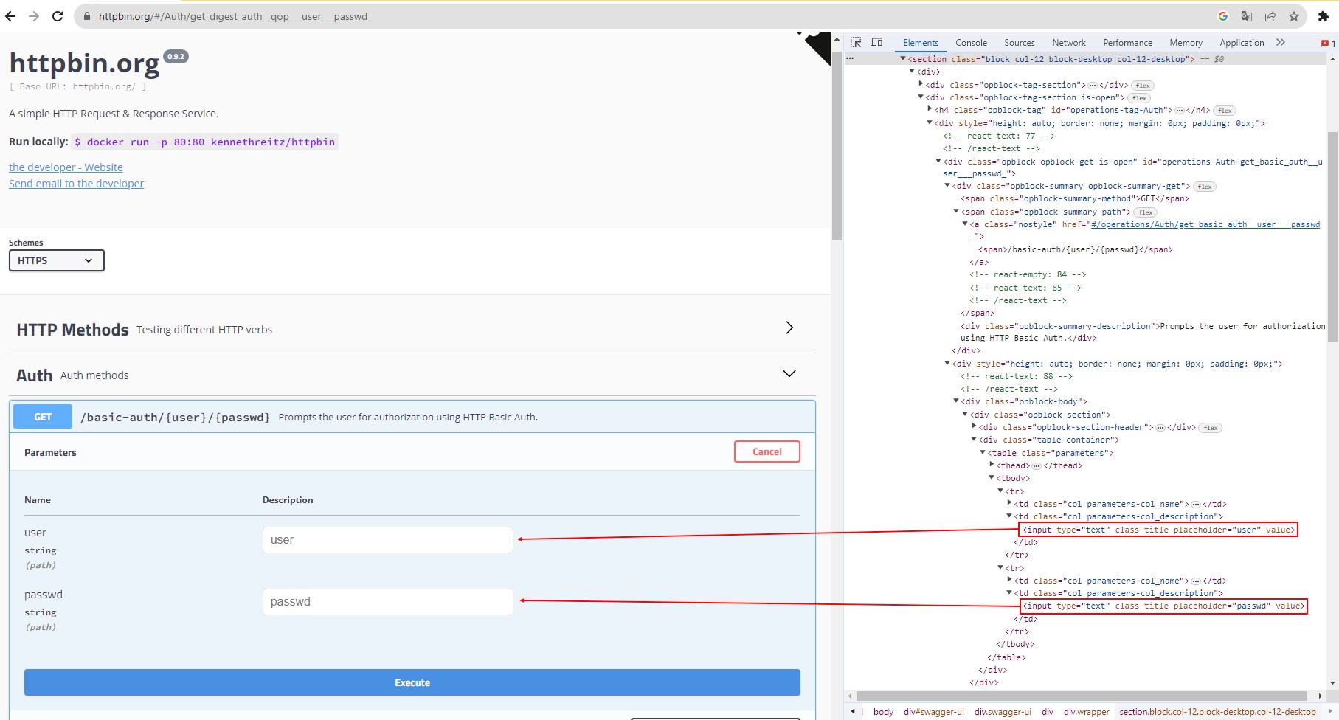Image resolution: width=1339 pixels, height=720 pixels.
Task: Show more DevTools tabs via the chevron
Action: [1281, 43]
